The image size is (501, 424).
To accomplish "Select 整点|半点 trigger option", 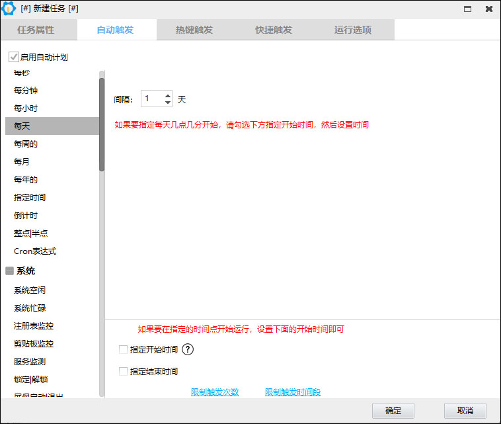I will (52, 233).
